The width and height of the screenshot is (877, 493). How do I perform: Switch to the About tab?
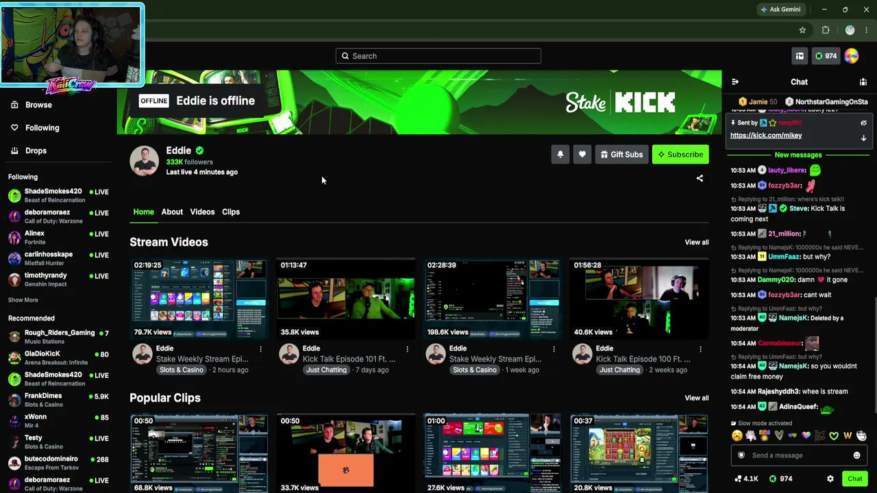[x=172, y=212]
